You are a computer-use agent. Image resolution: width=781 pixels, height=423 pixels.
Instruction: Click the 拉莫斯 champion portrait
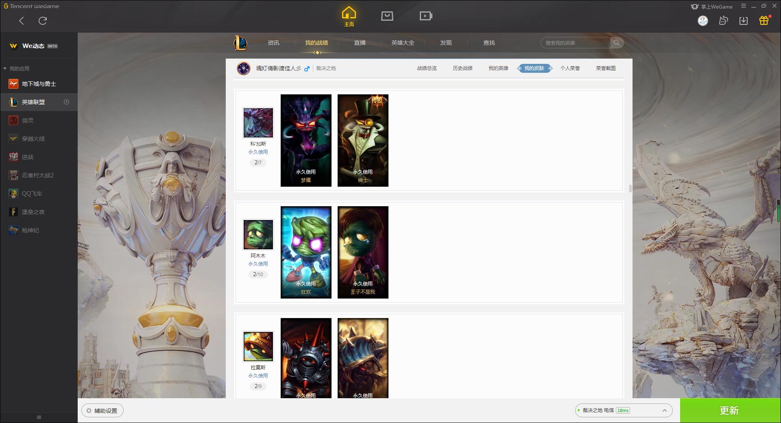[x=258, y=347]
